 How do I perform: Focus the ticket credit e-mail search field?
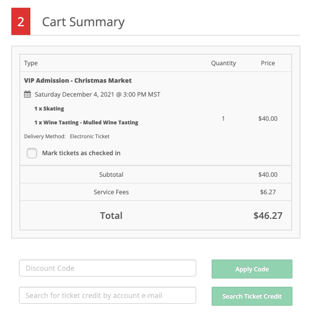click(108, 295)
